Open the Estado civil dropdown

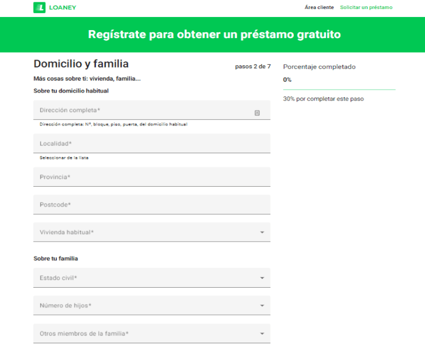(152, 277)
